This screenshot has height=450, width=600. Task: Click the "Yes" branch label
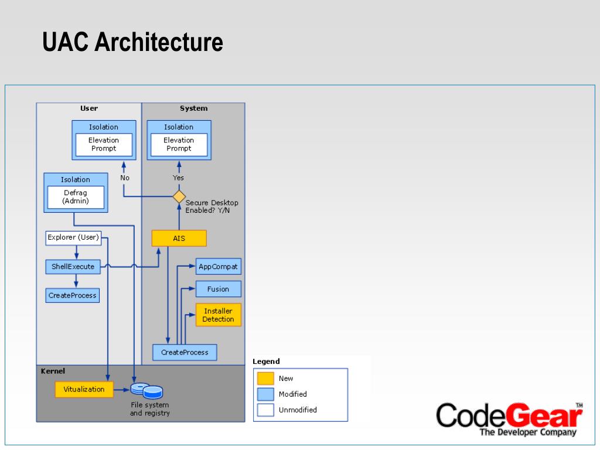tap(178, 178)
